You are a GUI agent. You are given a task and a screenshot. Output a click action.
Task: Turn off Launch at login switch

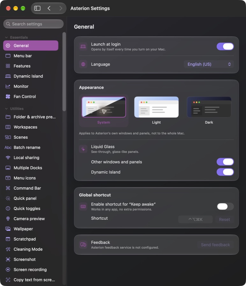[225, 46]
